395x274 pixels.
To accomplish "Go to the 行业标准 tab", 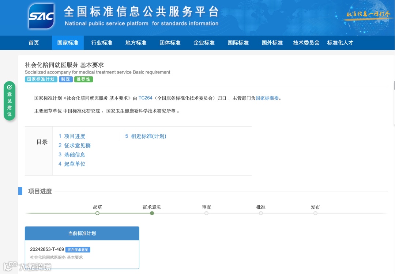I will pos(102,43).
